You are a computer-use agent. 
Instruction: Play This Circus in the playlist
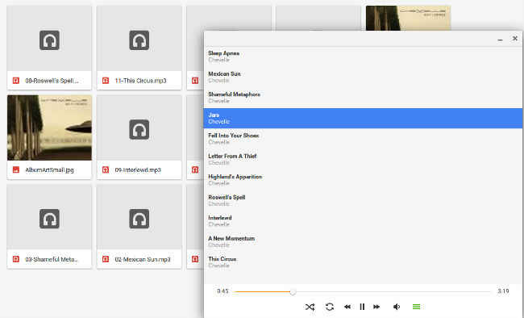coord(363,262)
